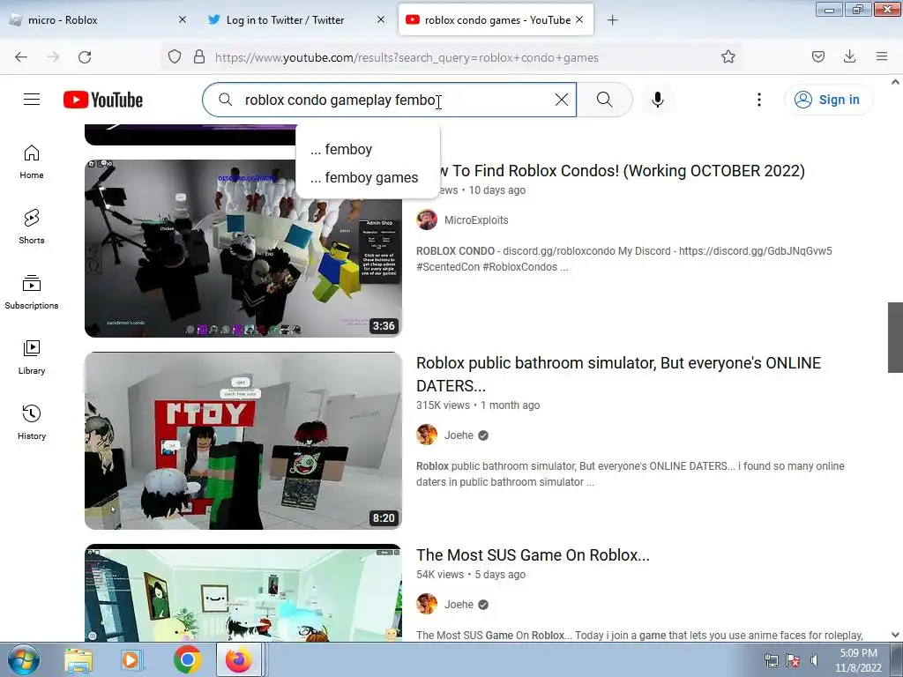Open YouTube settings three-dot menu
903x677 pixels.
pos(759,100)
